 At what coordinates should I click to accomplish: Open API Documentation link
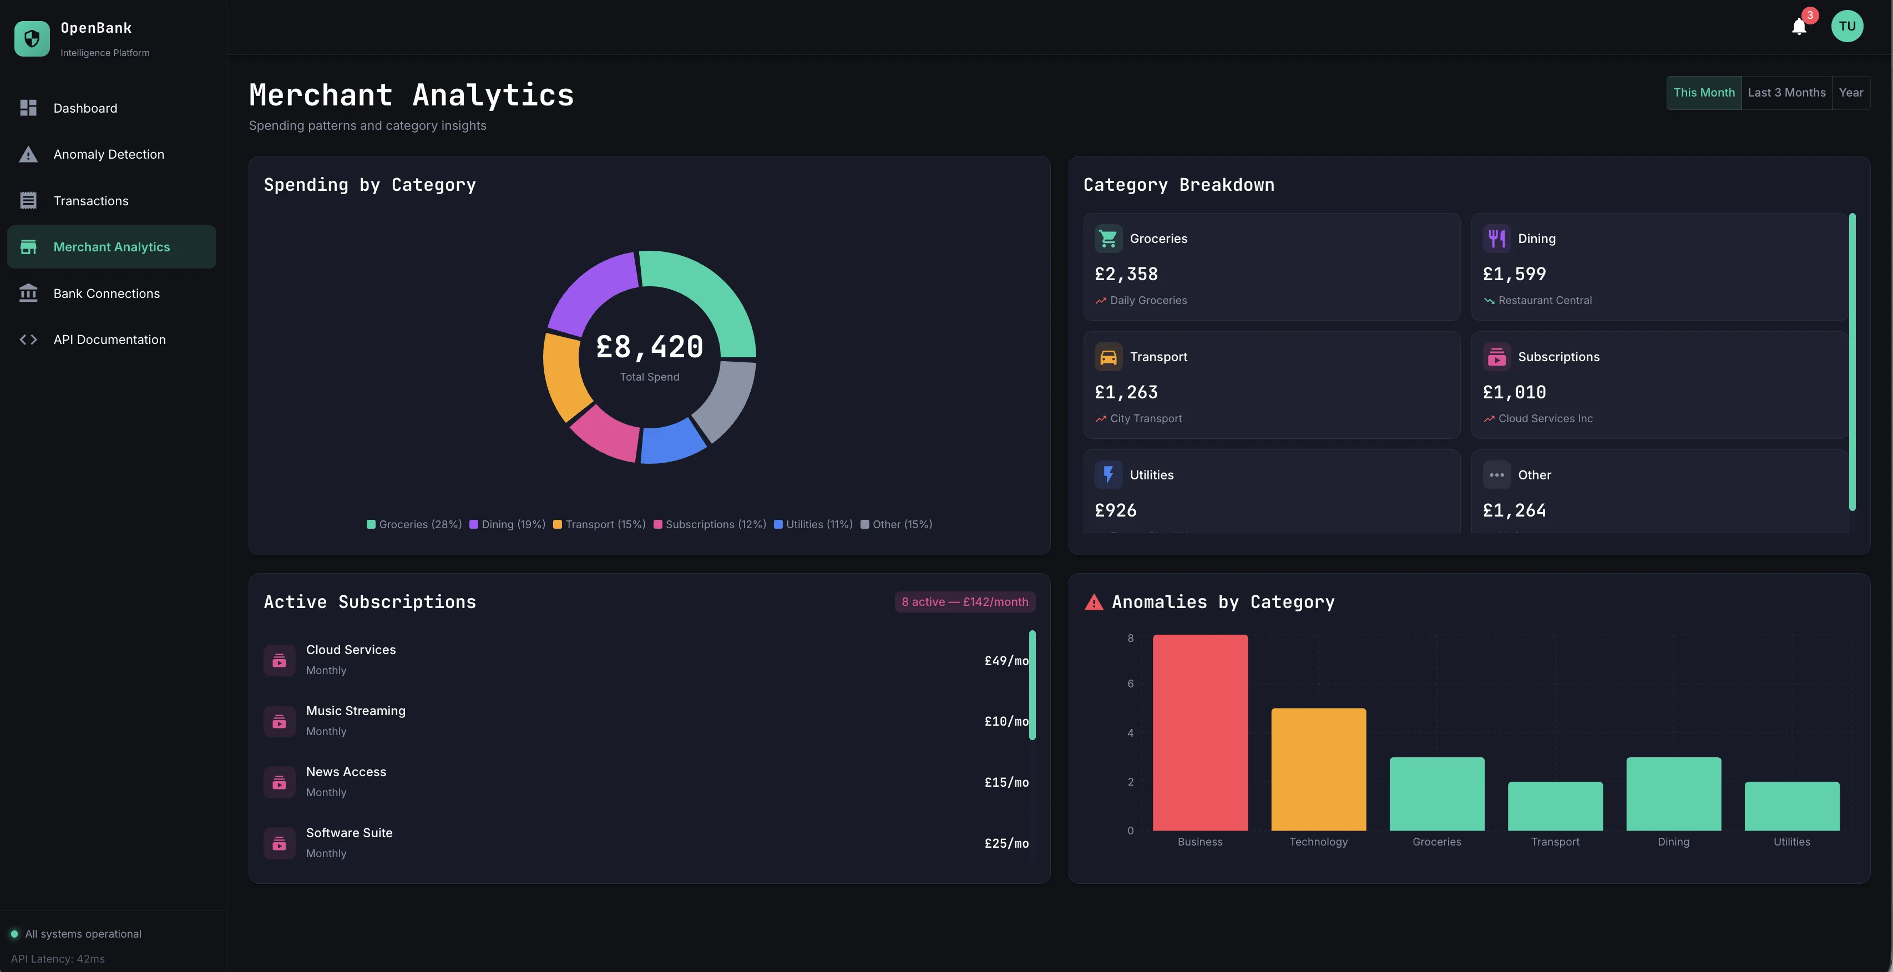[112, 340]
